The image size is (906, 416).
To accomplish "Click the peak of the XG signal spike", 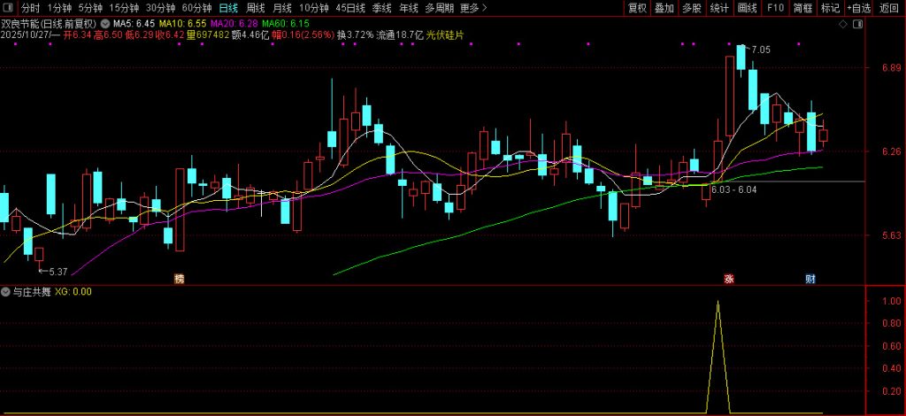I will click(718, 302).
